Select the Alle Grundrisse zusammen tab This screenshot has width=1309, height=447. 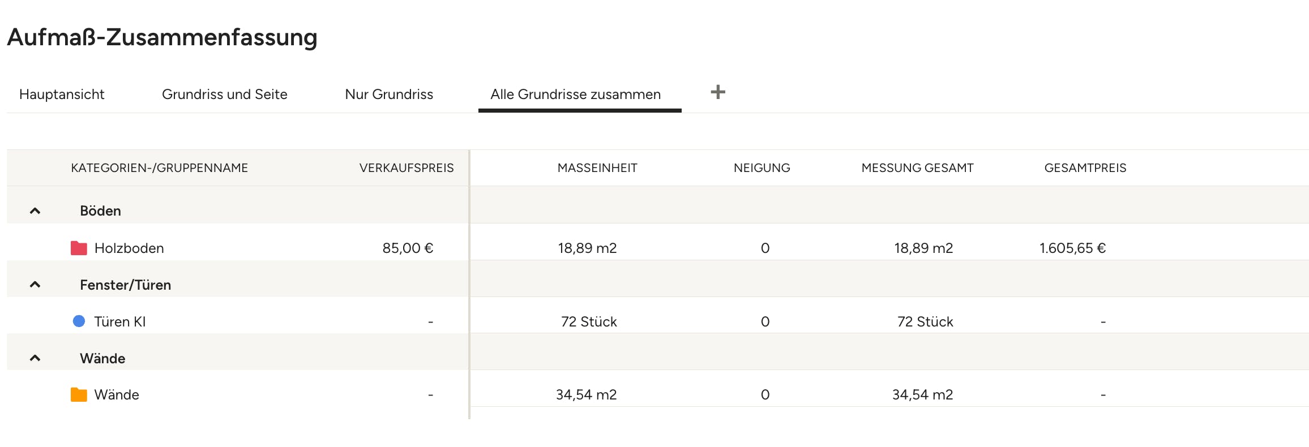[576, 94]
